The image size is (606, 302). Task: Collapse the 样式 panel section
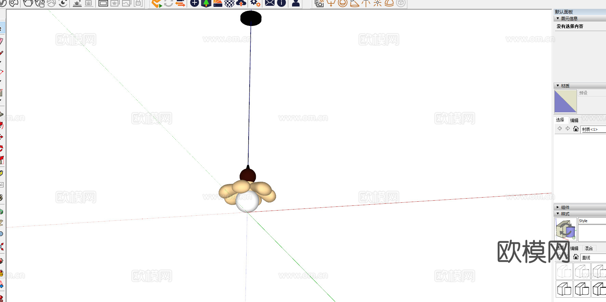click(x=558, y=214)
